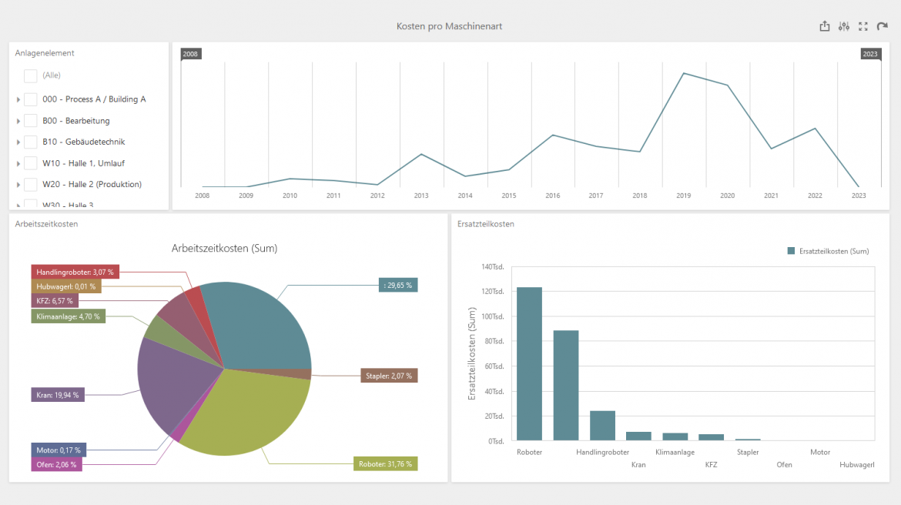Click the Kran: 19,94 % label

56,394
